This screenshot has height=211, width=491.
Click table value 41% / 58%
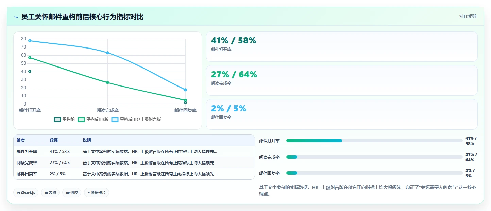60,152
